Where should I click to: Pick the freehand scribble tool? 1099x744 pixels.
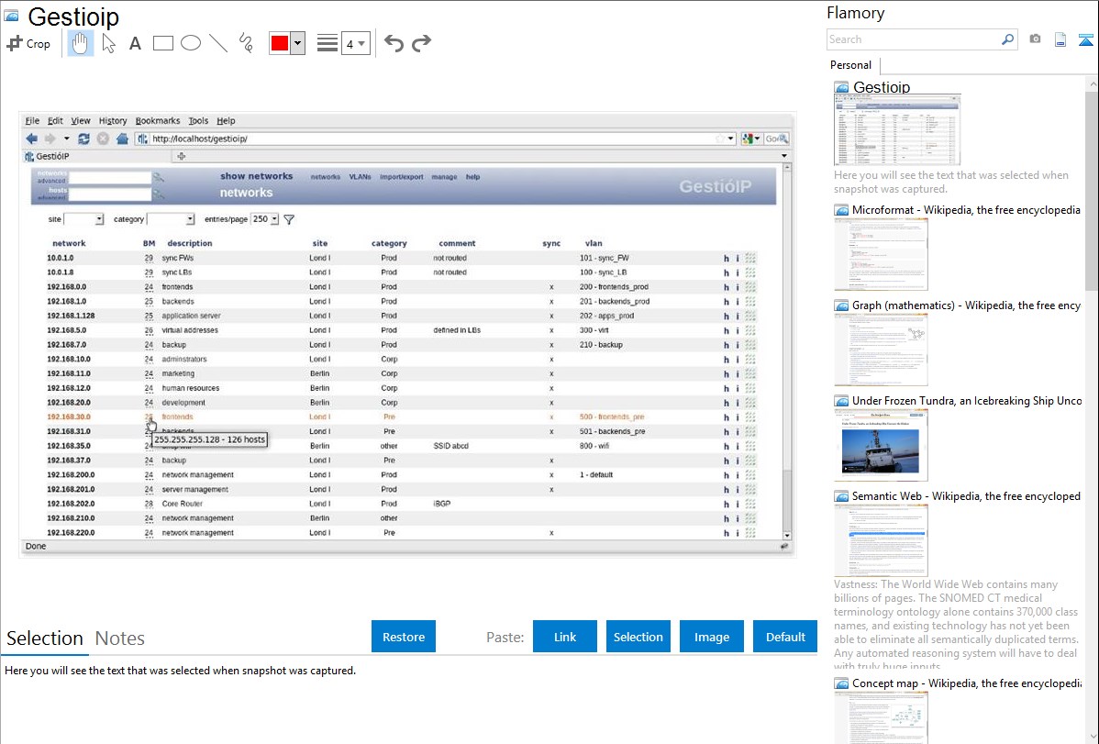[246, 43]
